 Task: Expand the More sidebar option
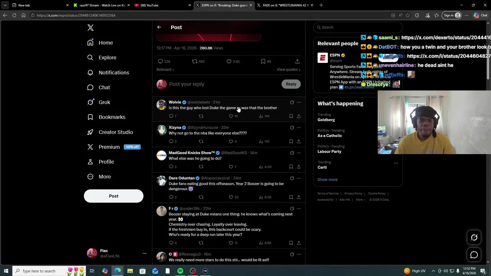click(99, 177)
